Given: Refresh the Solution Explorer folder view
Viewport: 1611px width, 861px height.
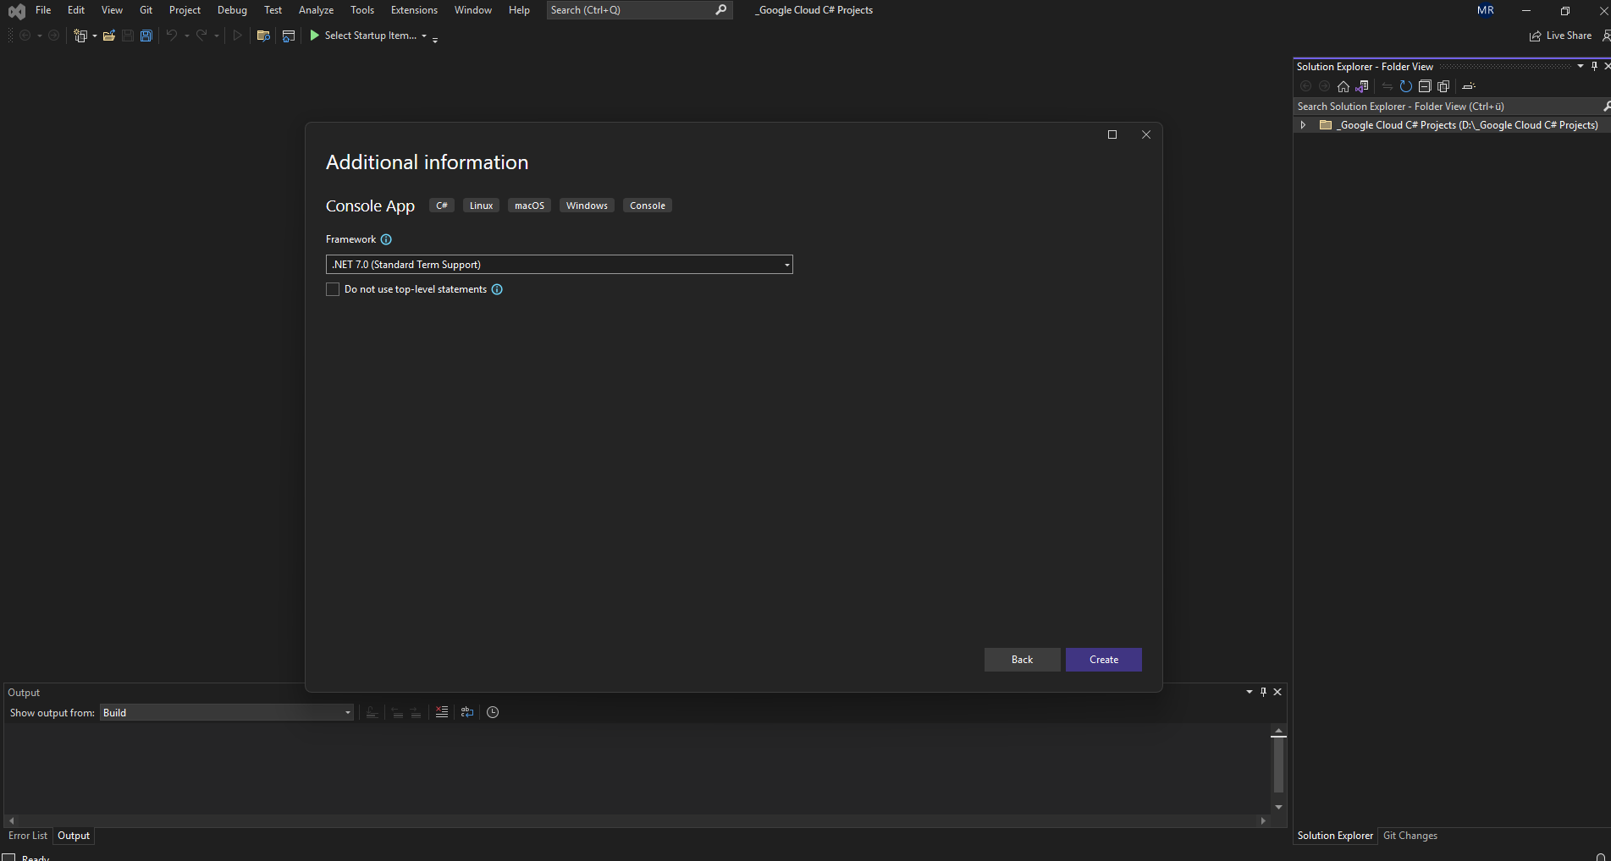Looking at the screenshot, I should click(1406, 86).
